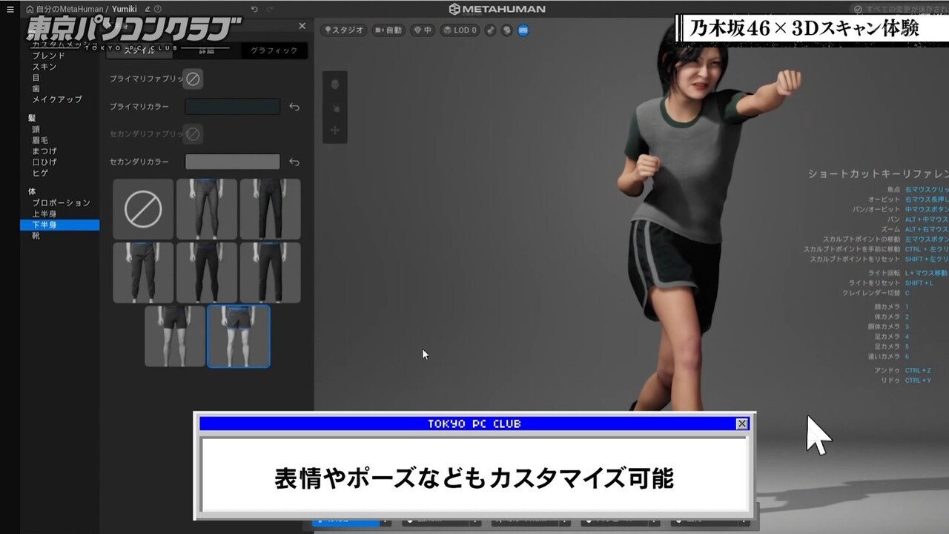Select the last pants thumbnail in second row
Viewport: 949px width, 534px height.
coord(271,273)
